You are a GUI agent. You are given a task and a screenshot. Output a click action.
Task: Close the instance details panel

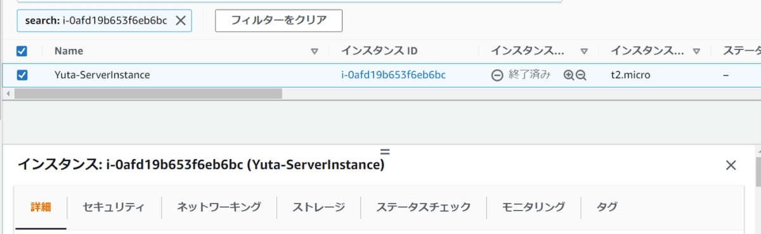pyautogui.click(x=731, y=166)
